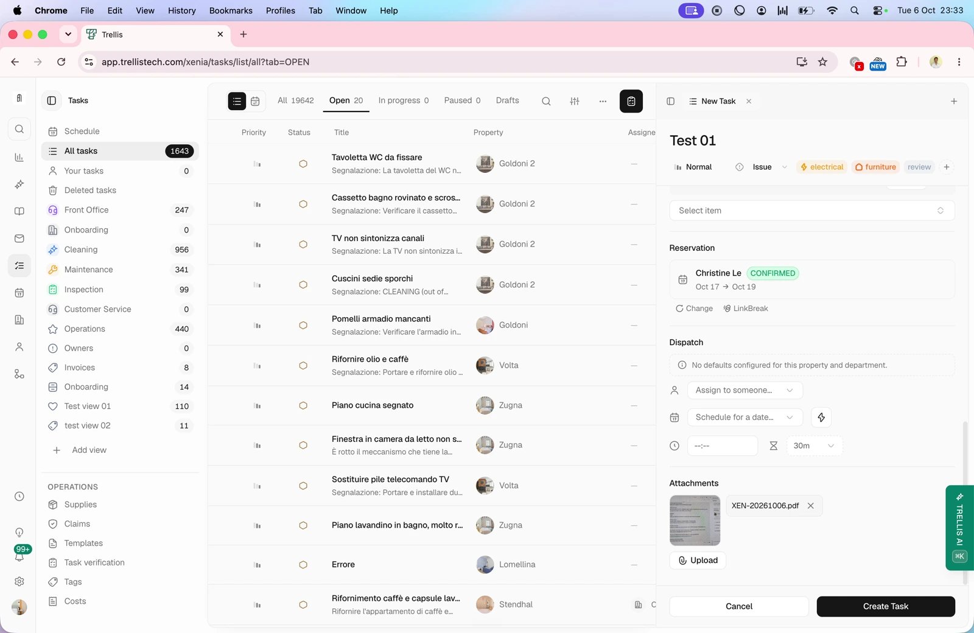Switch to the In progress tab
Screen dimensions: 974x633
[404, 100]
